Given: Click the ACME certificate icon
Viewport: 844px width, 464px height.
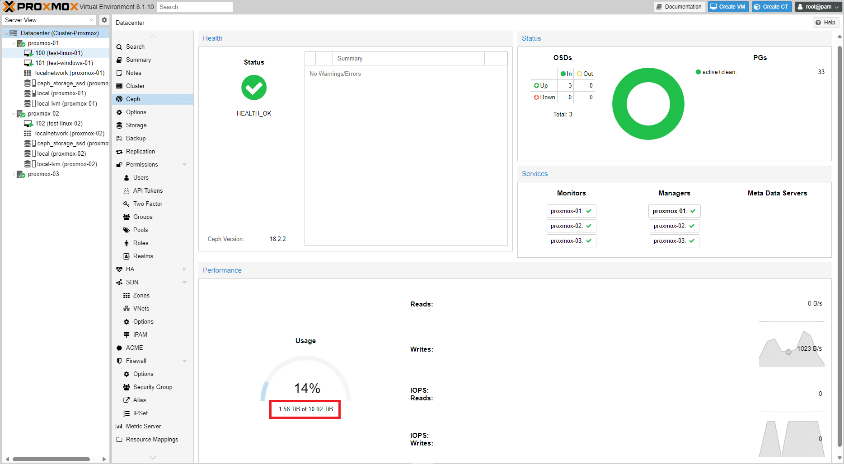Looking at the screenshot, I should 119,348.
